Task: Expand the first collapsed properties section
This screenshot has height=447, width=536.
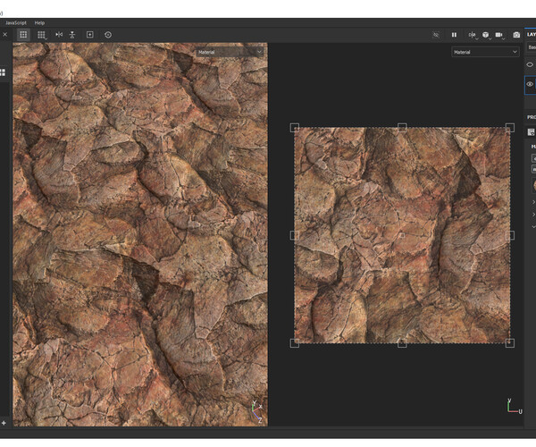Action: click(533, 202)
